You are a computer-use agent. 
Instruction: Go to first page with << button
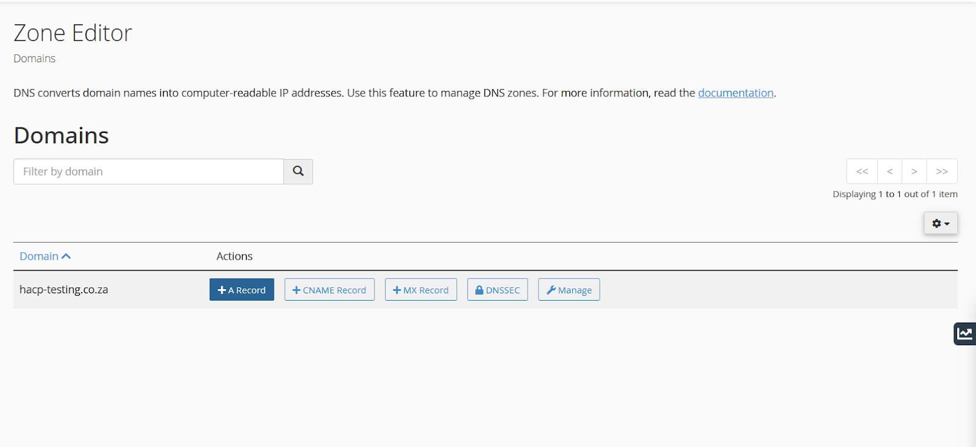(x=862, y=171)
